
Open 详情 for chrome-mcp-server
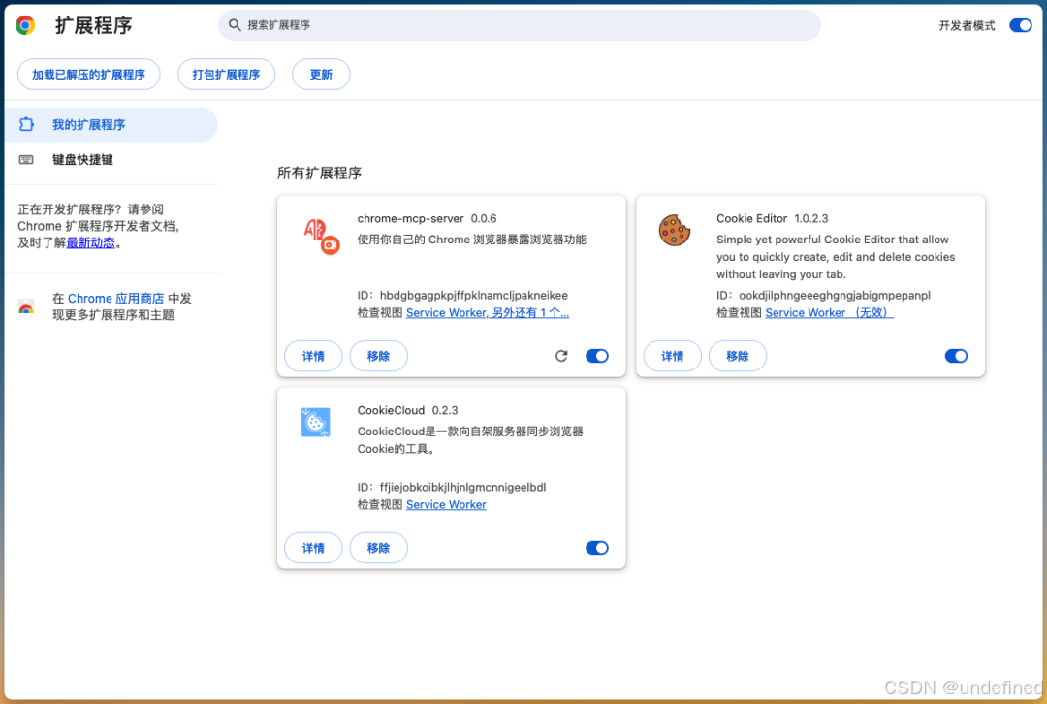[x=313, y=356]
